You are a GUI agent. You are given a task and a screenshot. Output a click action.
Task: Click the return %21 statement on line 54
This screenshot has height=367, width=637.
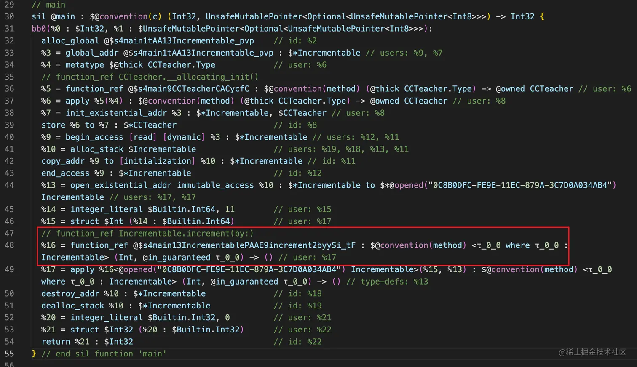63,341
